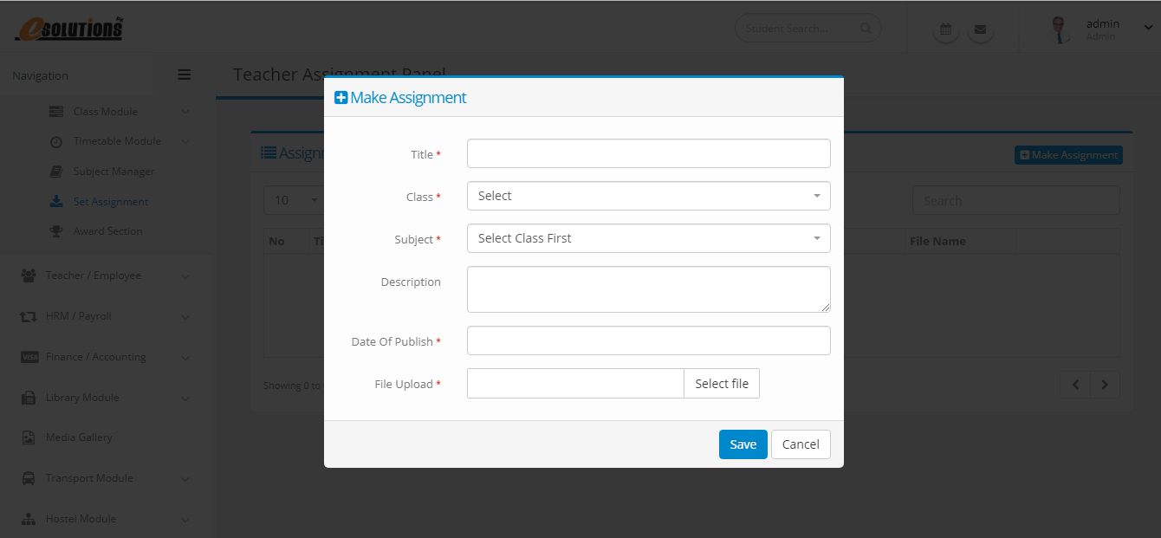Open the Subject dropdown
Image resolution: width=1161 pixels, height=538 pixels.
pos(648,238)
